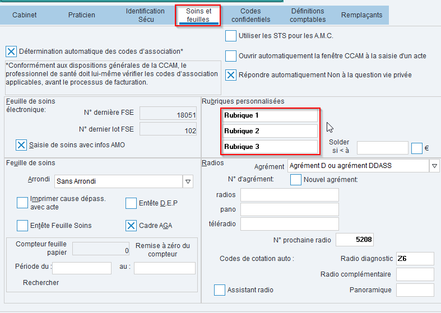
Task: Select the Soins et feuilles tab
Action: point(198,15)
